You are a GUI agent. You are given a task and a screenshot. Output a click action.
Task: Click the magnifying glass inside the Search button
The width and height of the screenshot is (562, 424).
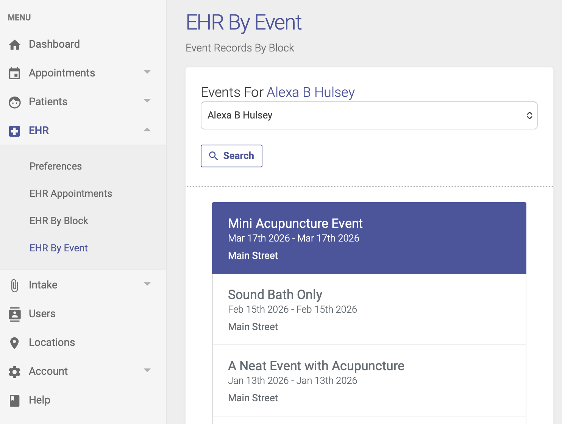click(x=213, y=156)
